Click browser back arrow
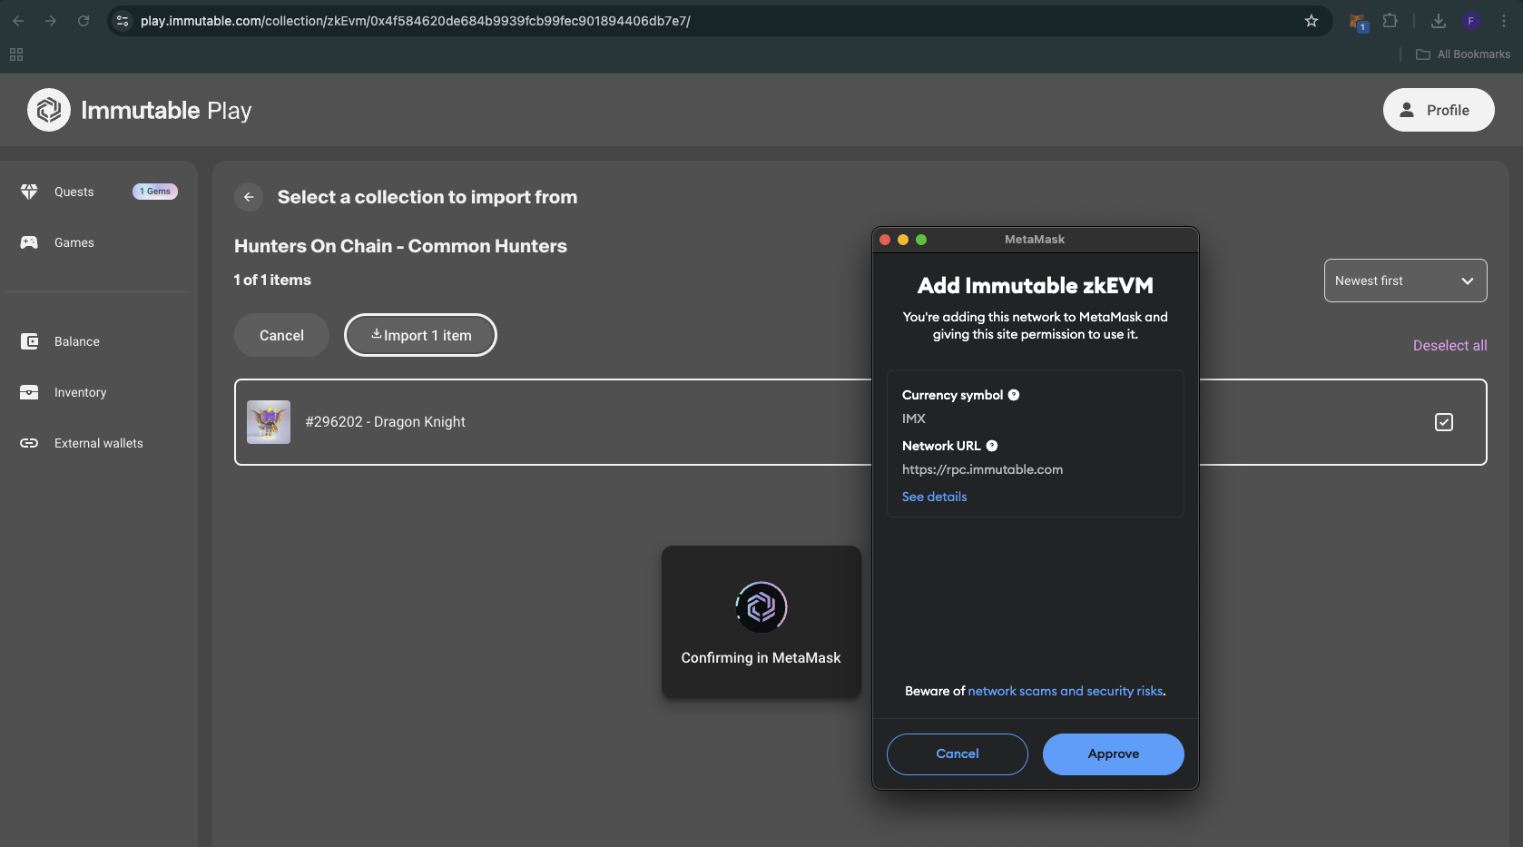This screenshot has width=1523, height=847. [x=18, y=21]
